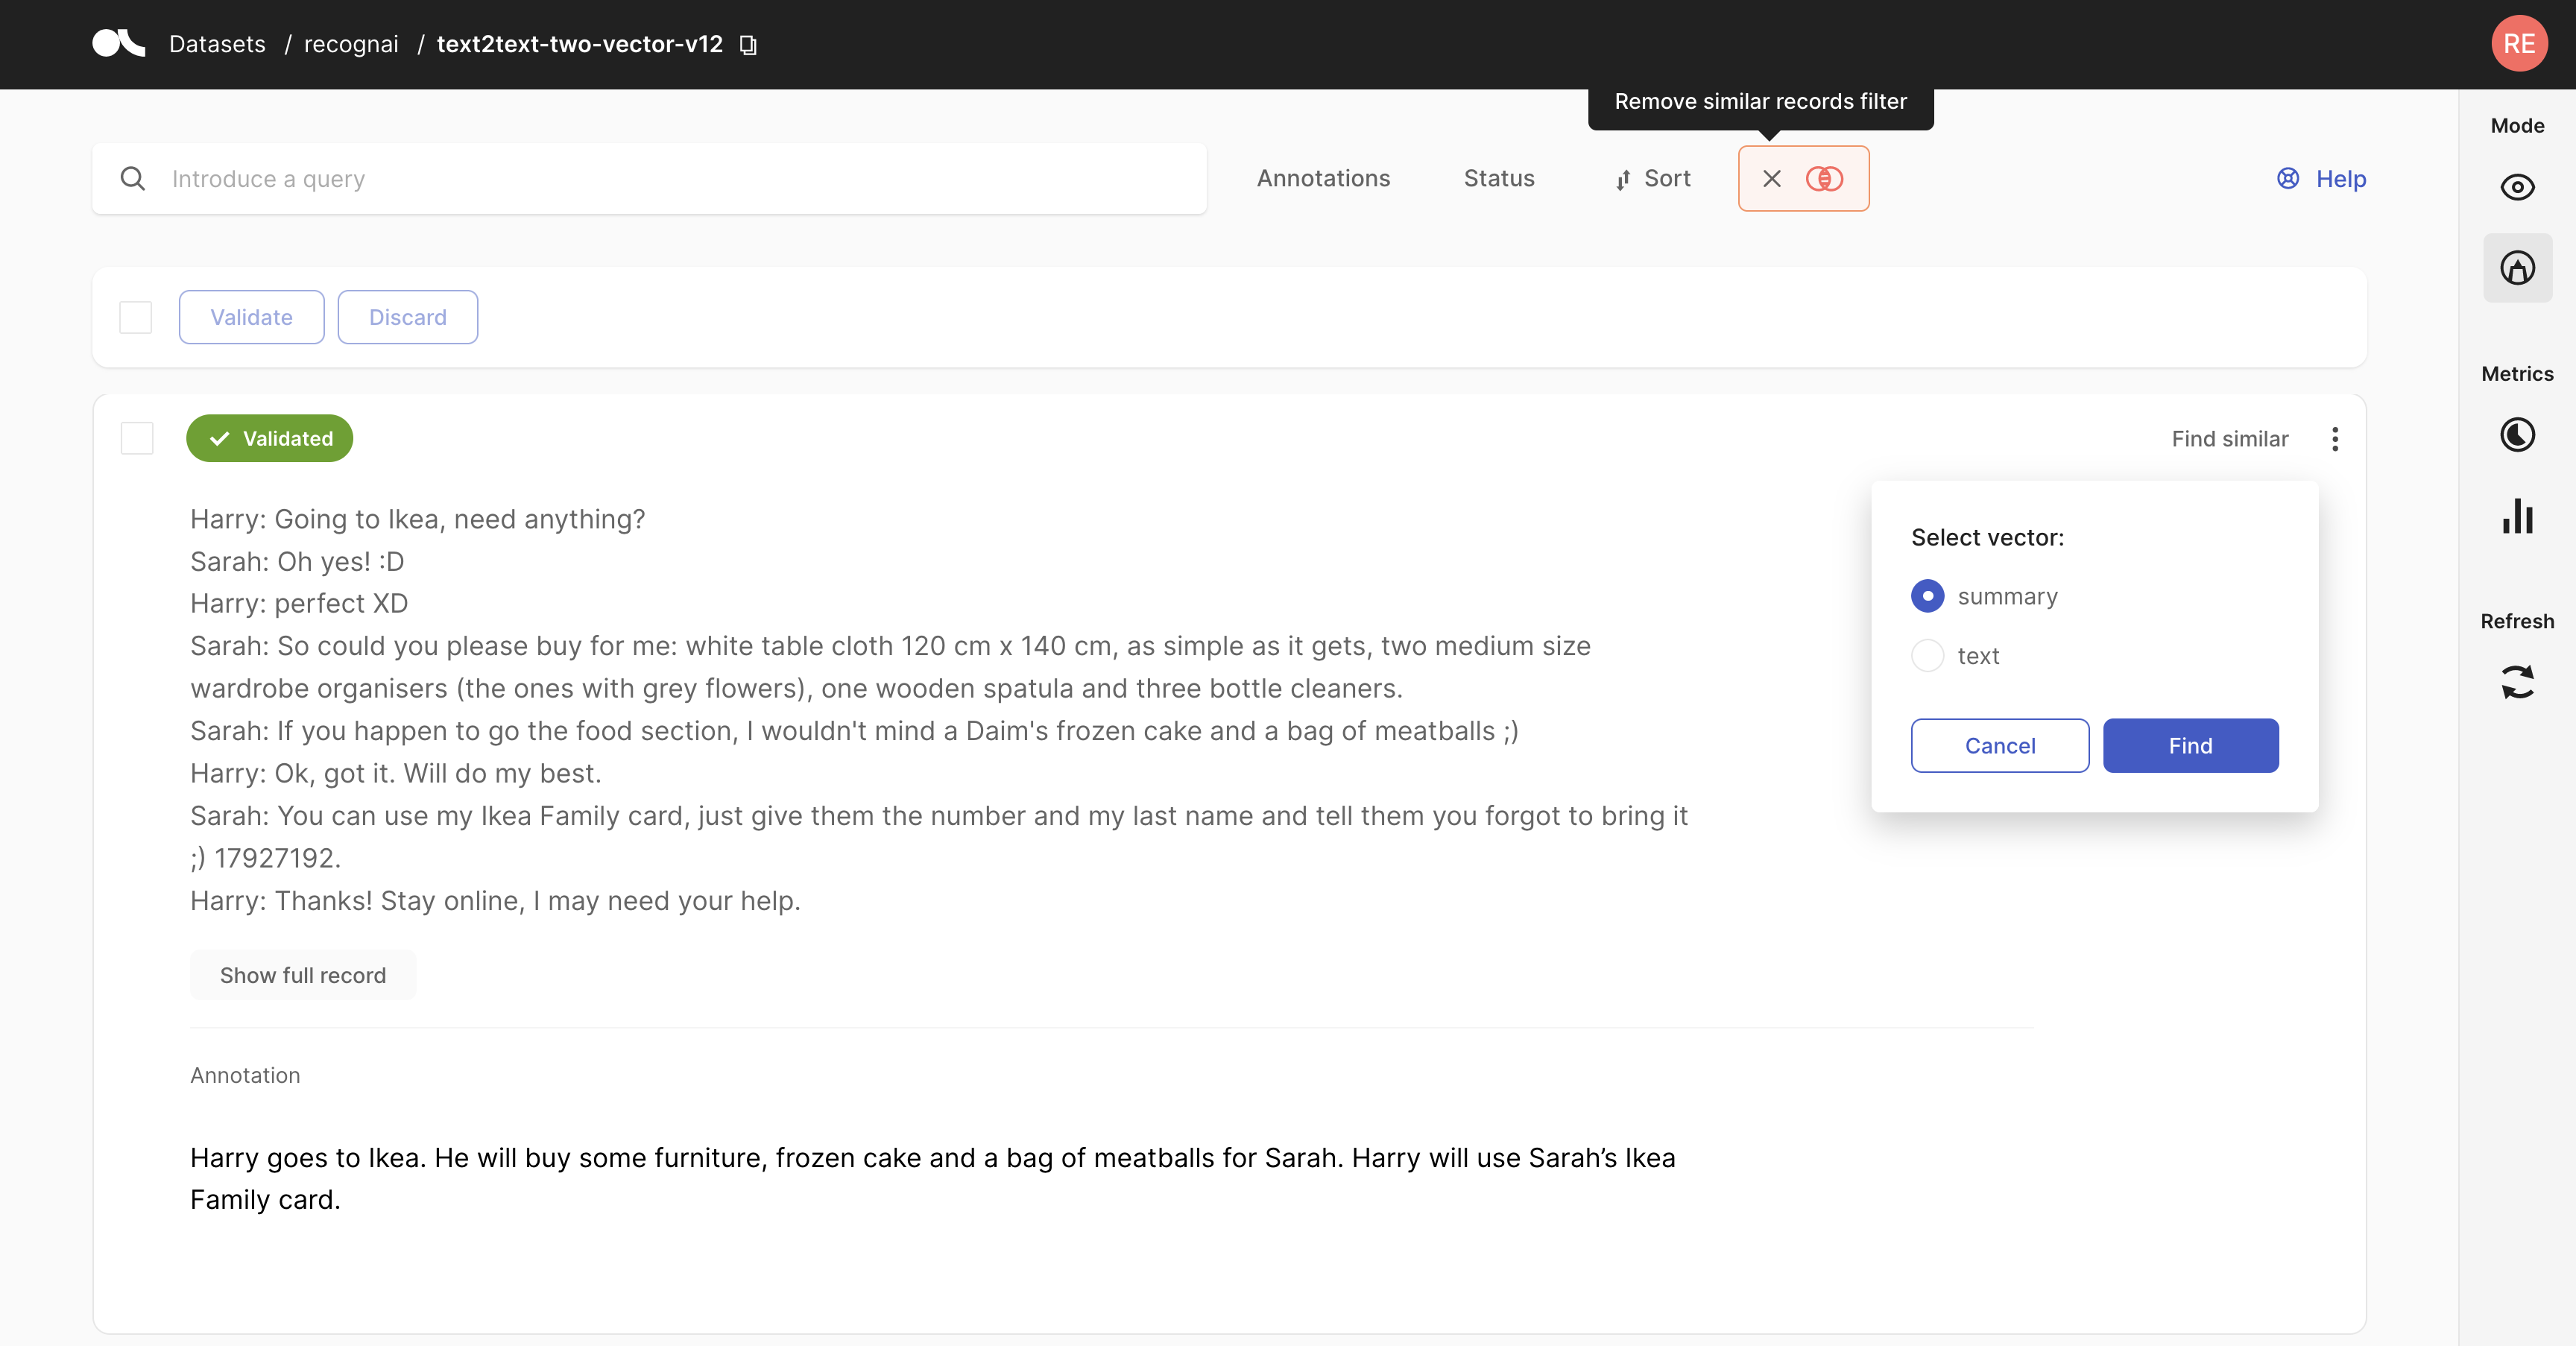
Task: Open the Sort dropdown
Action: [1653, 179]
